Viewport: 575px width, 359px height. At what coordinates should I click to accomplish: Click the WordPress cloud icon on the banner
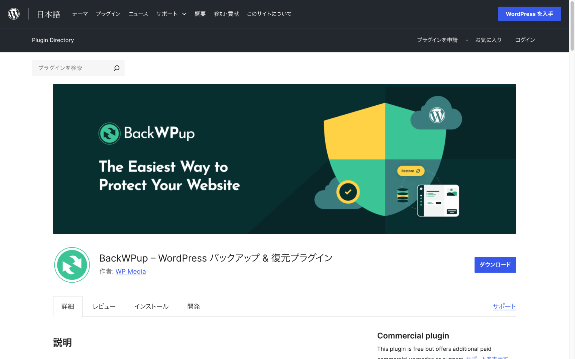tap(437, 115)
